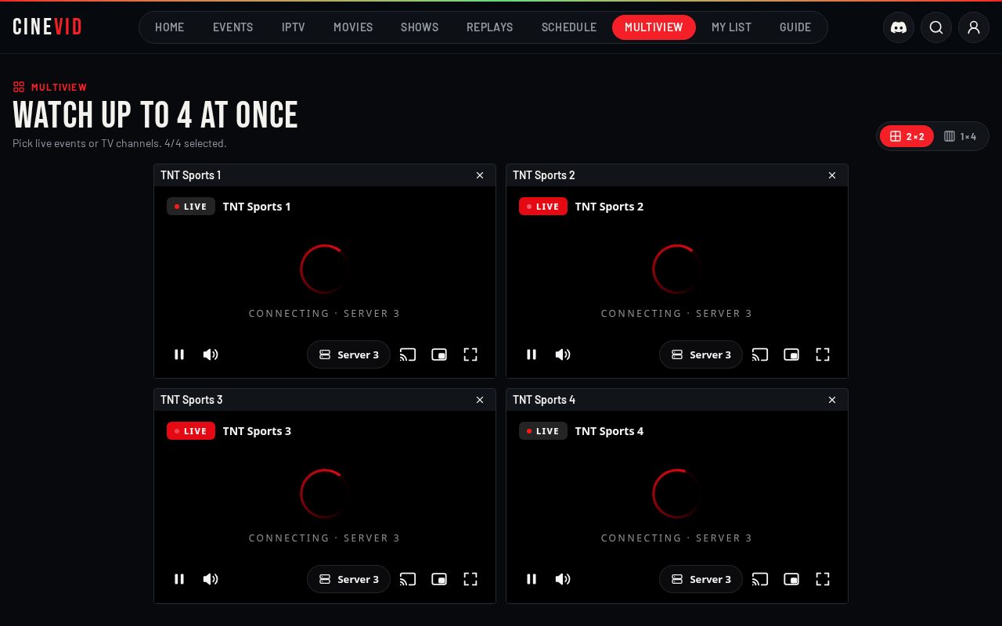
Task: Make TNT Sports 3 fullscreen
Action: click(x=470, y=579)
